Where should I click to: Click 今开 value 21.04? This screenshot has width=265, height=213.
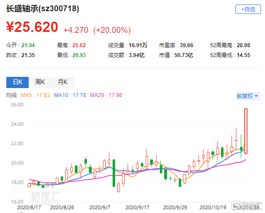click(28, 45)
